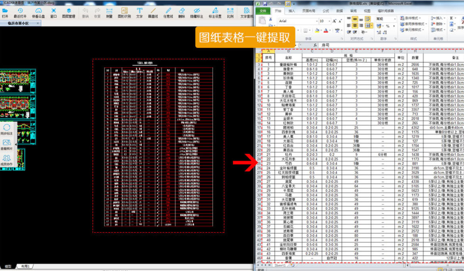This screenshot has height=271, width=464.
Task: Toggle center horizontal alignment button
Action: [x=355, y=26]
